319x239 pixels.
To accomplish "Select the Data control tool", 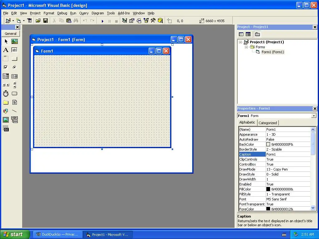I will tap(14, 120).
